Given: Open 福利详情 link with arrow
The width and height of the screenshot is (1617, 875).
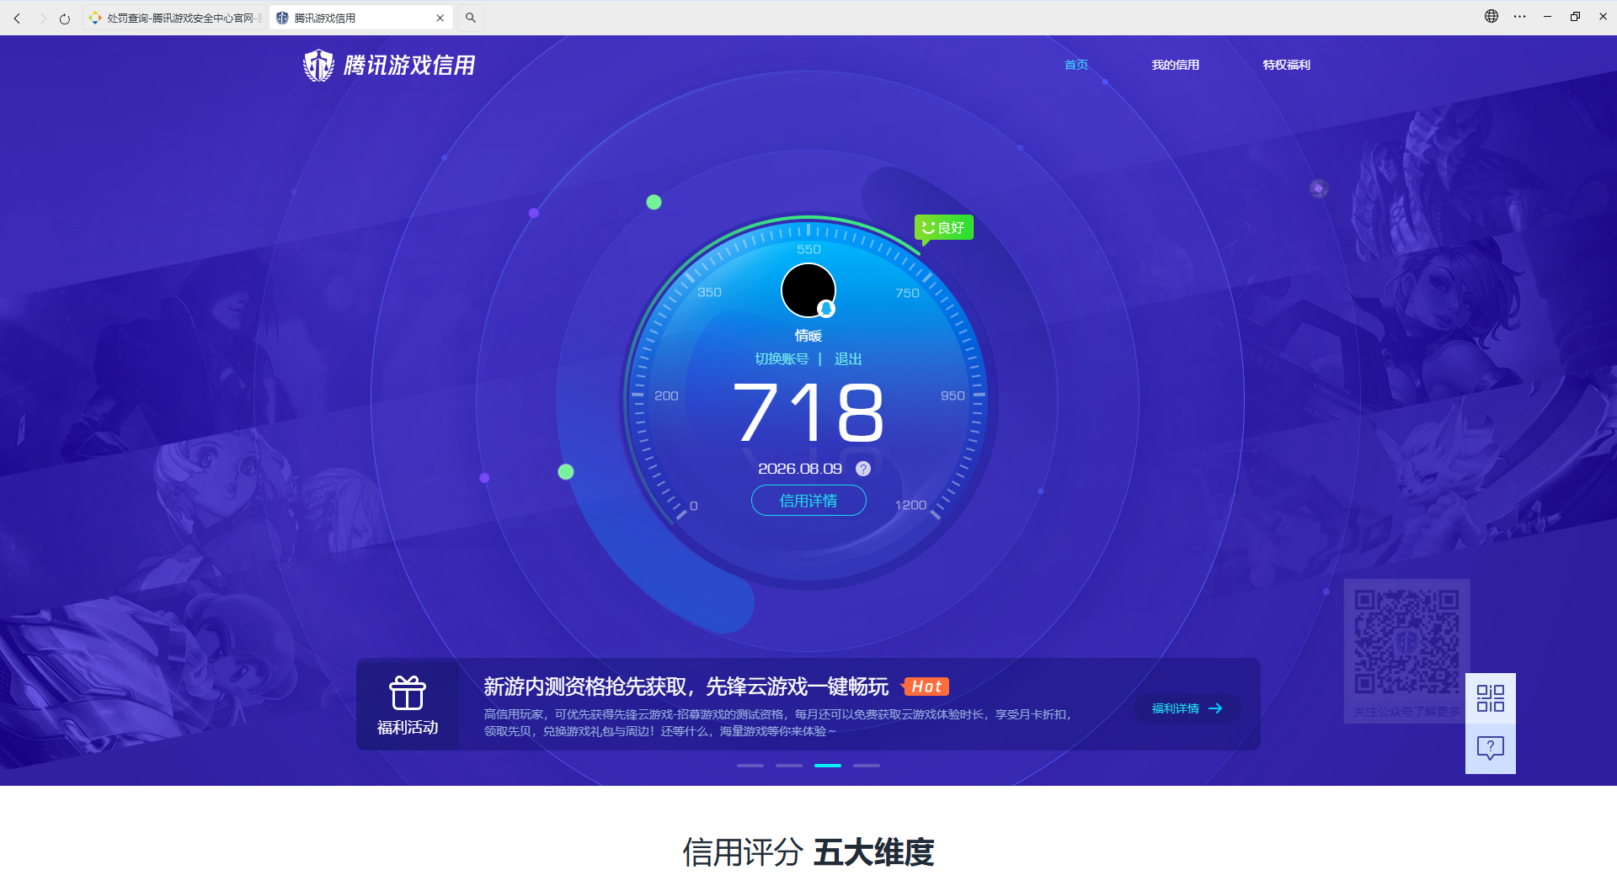Looking at the screenshot, I should (1187, 708).
